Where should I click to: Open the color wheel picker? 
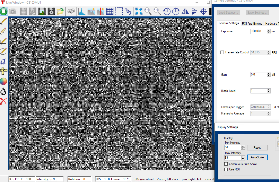click(x=3, y=81)
